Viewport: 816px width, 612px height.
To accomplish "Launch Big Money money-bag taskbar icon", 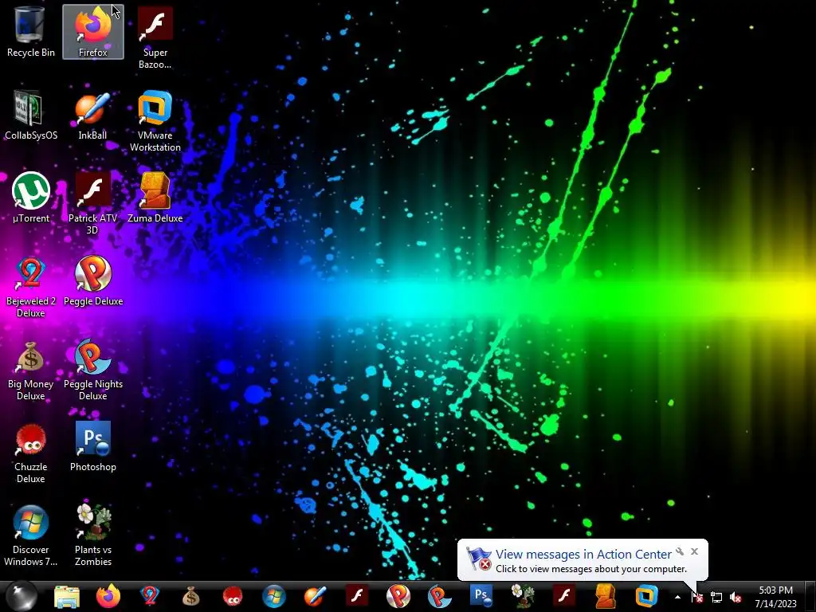I will [191, 596].
